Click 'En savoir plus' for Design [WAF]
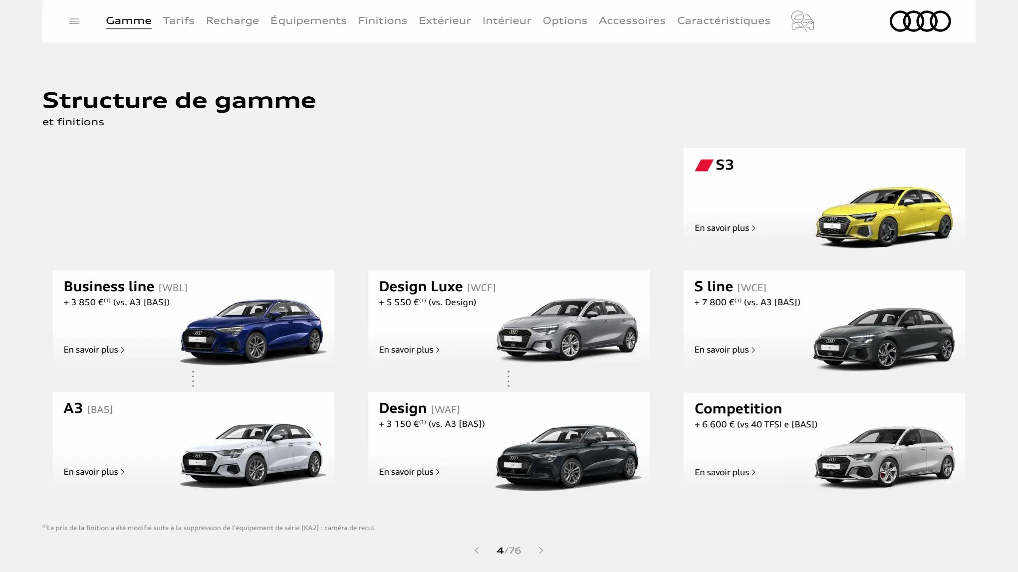1018x572 pixels. coord(409,472)
